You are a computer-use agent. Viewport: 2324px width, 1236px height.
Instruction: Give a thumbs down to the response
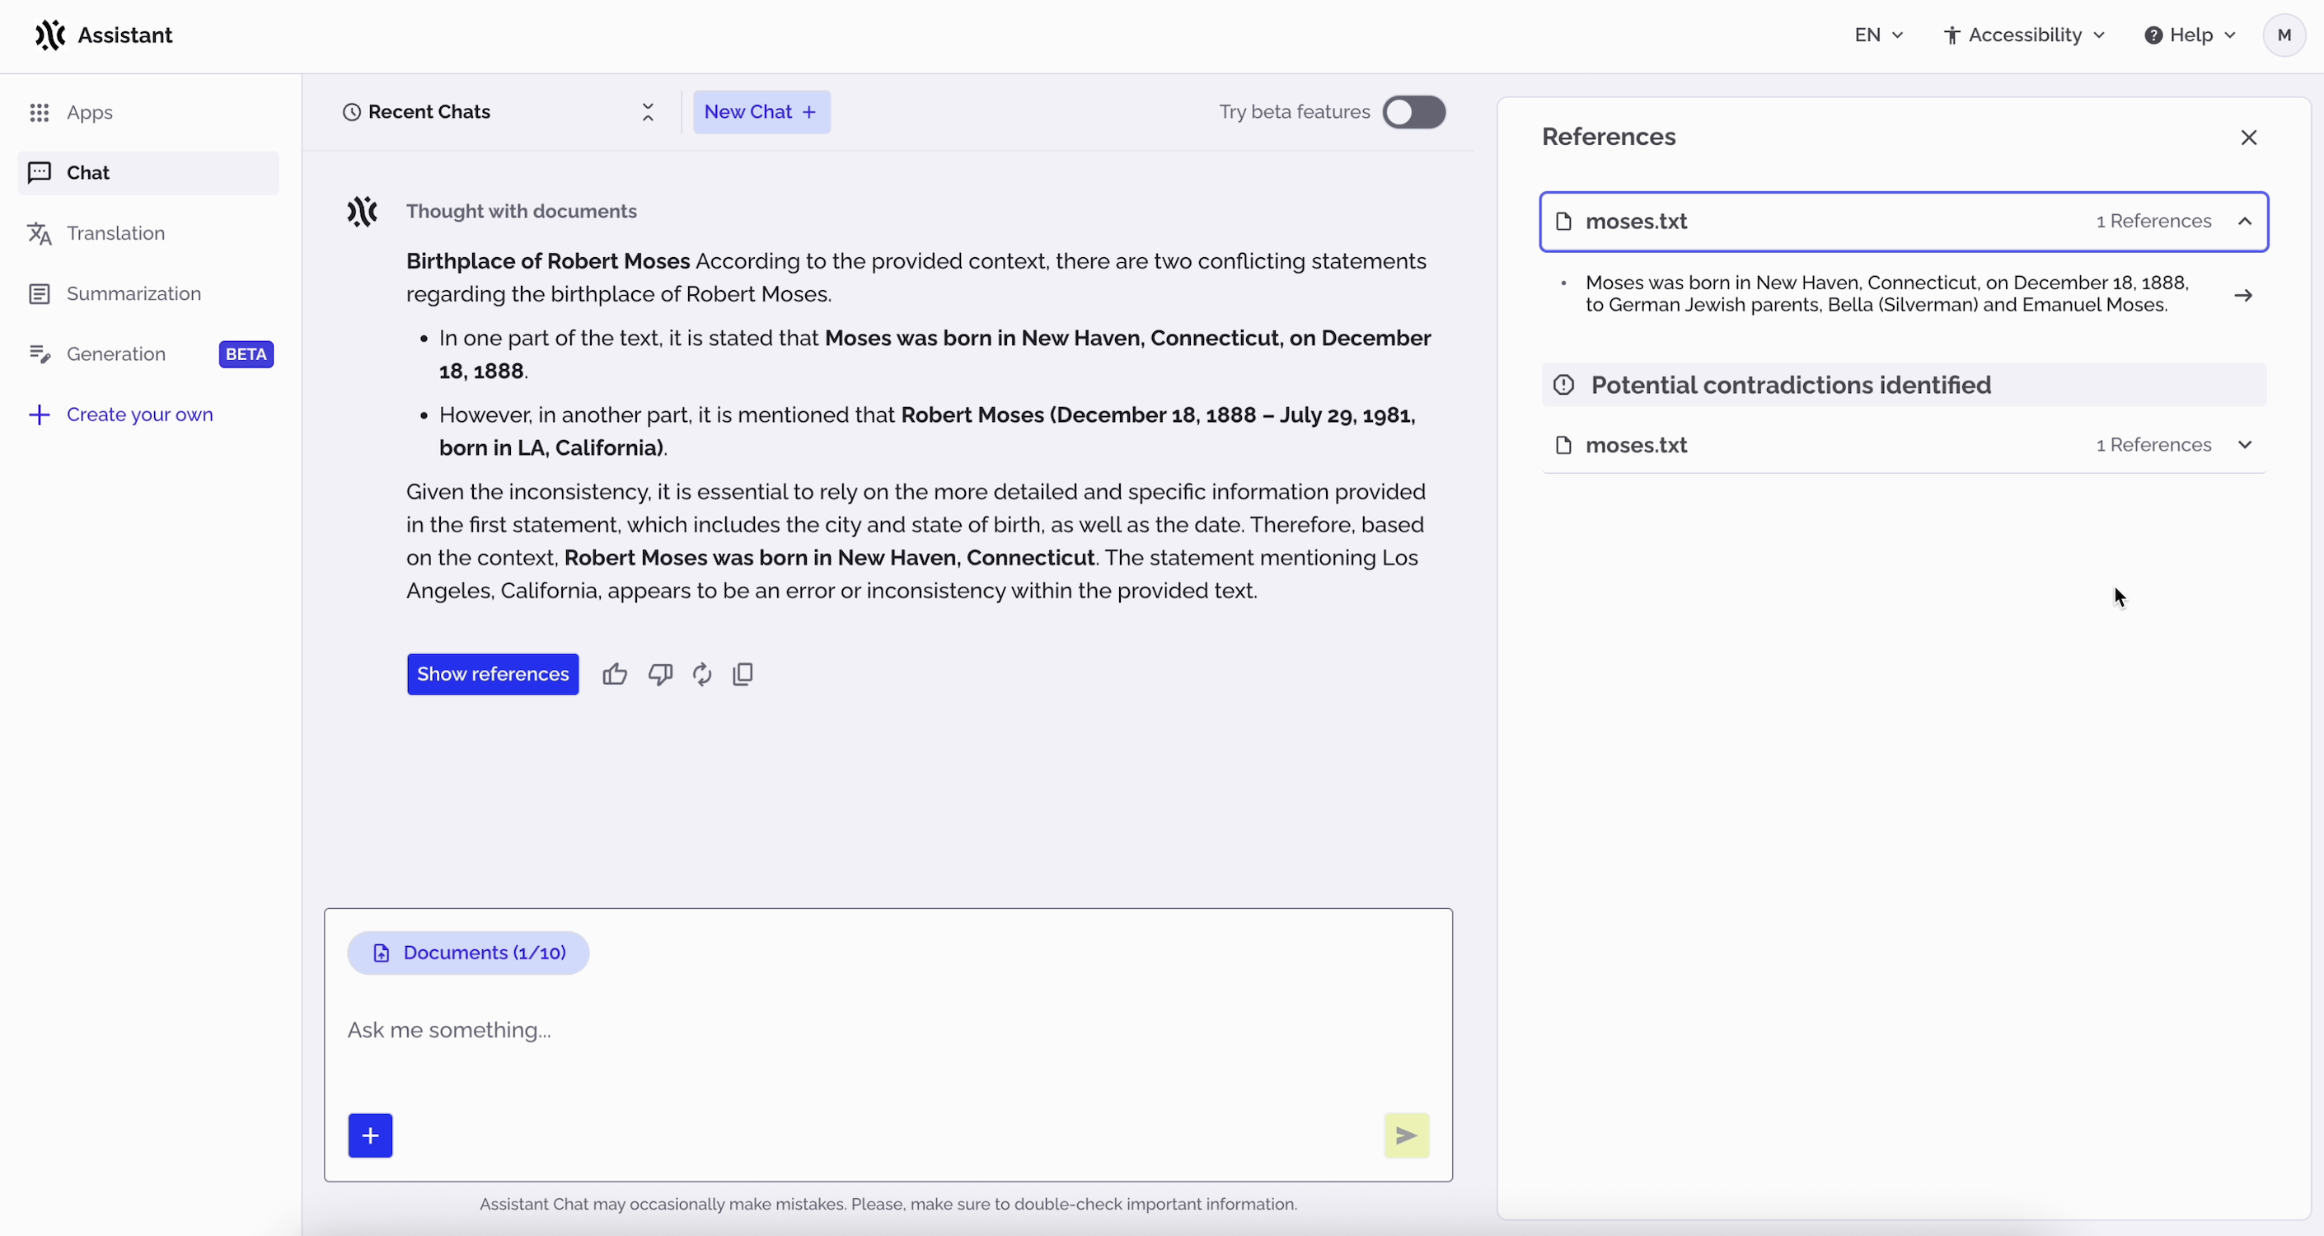pos(659,674)
